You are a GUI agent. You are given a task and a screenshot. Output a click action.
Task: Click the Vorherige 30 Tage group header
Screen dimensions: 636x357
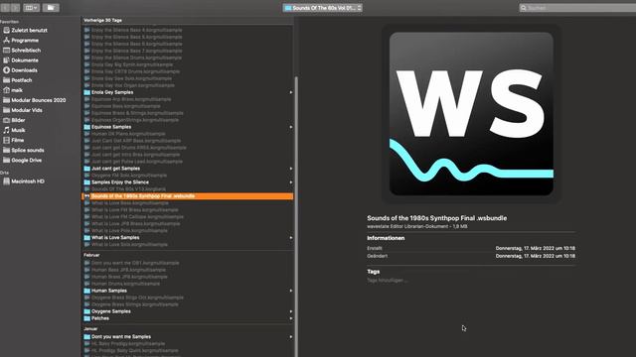tap(102, 20)
